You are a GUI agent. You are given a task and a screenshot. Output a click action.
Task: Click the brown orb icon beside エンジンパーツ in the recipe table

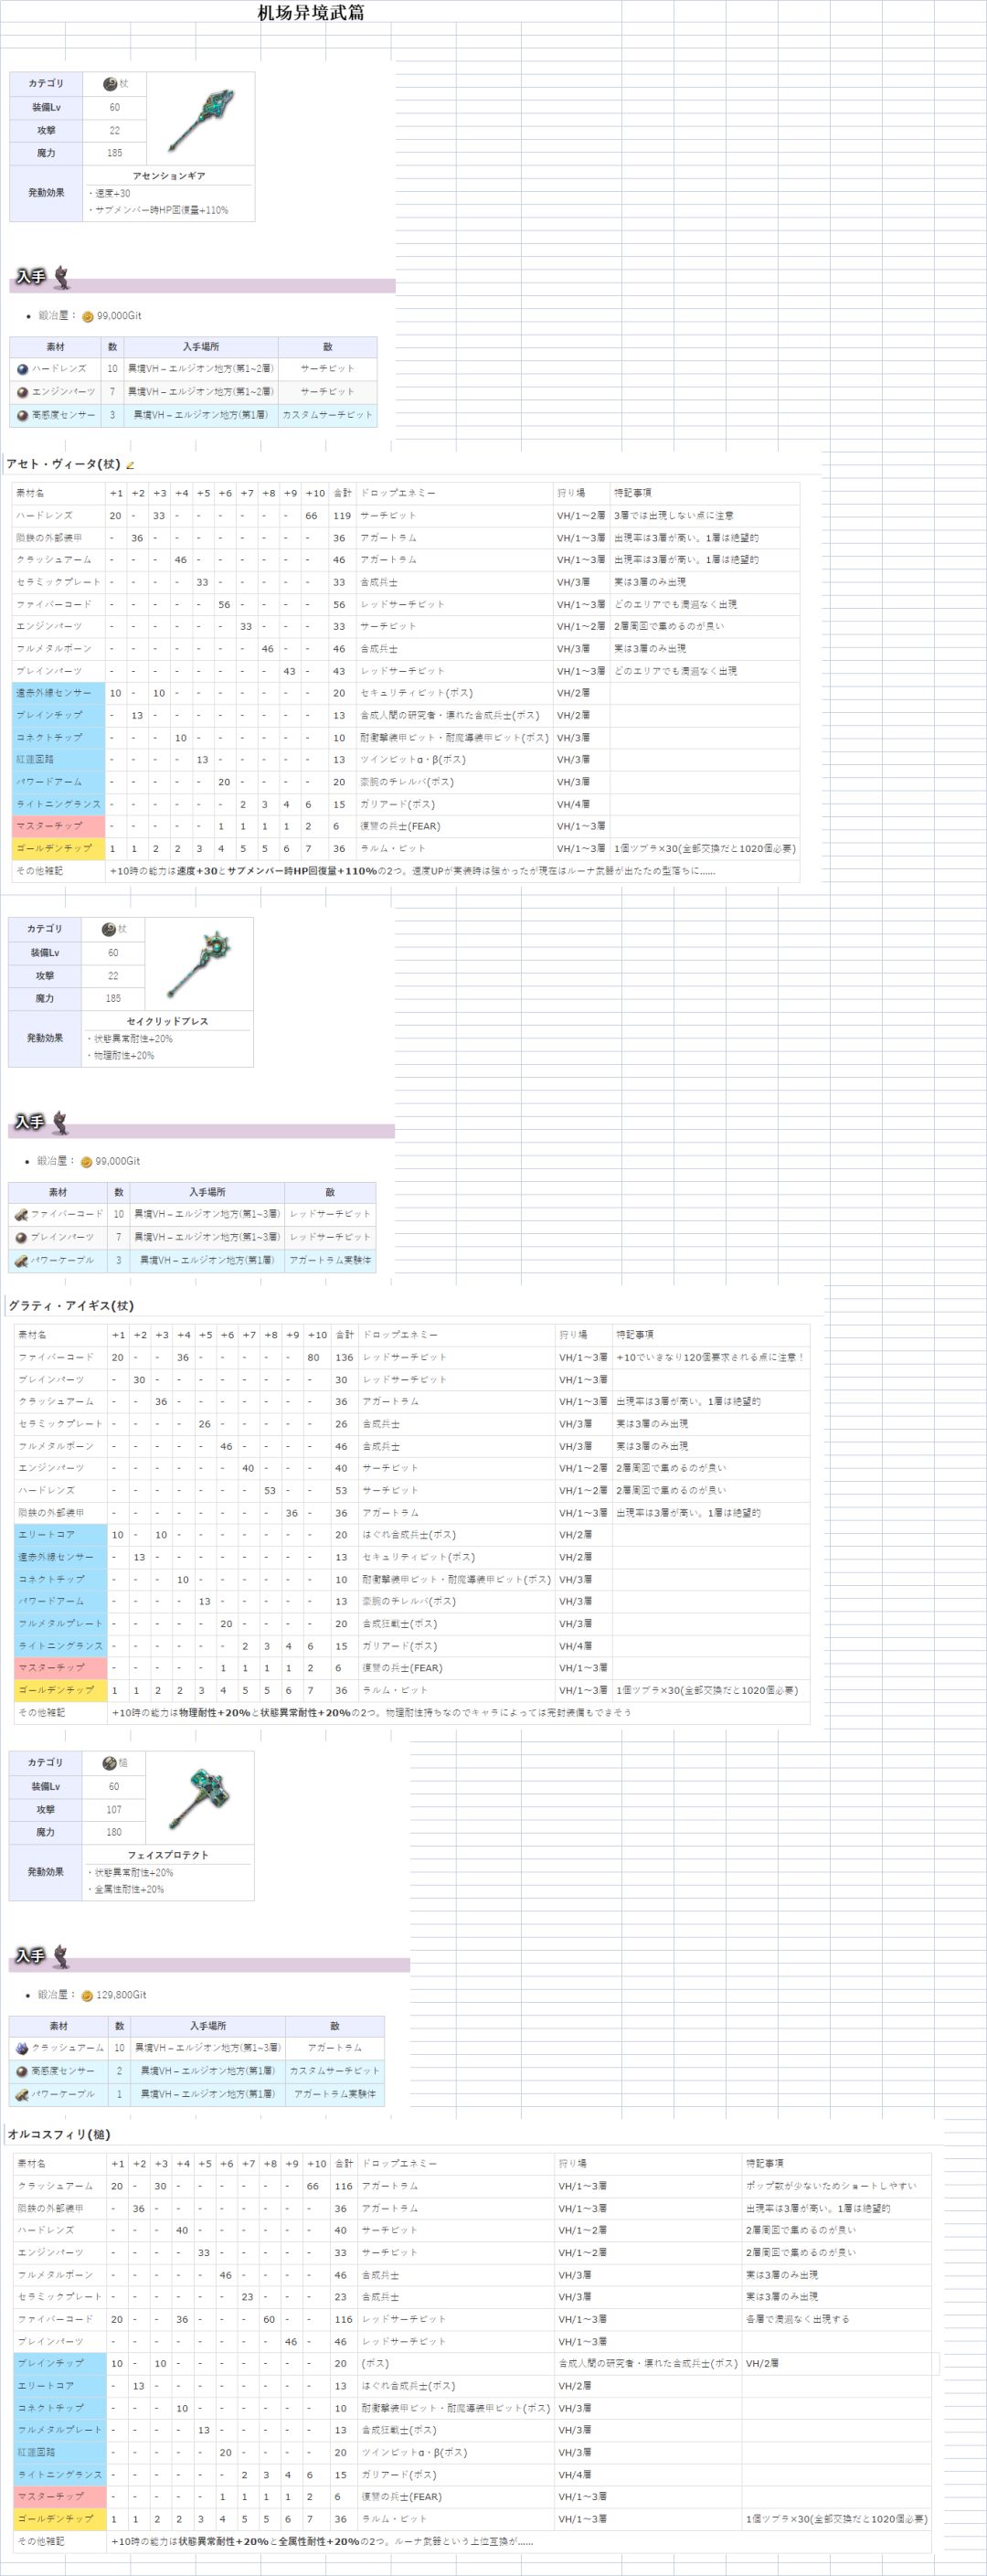pyautogui.click(x=22, y=392)
